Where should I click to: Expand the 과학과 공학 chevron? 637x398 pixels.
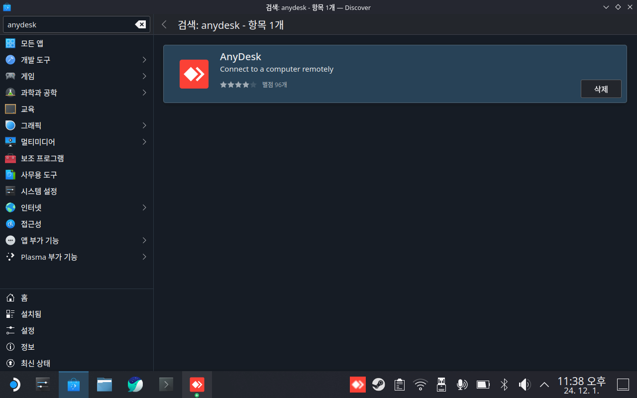click(144, 93)
